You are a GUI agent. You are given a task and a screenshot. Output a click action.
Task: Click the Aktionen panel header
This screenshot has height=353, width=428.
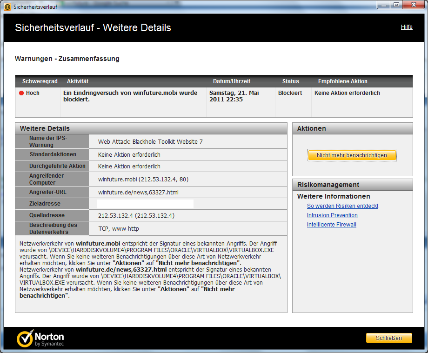pos(352,128)
